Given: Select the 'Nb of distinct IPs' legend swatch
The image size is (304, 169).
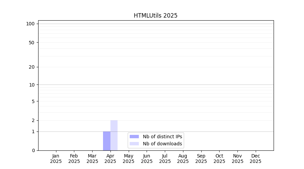Looking at the screenshot, I should click(x=134, y=137).
